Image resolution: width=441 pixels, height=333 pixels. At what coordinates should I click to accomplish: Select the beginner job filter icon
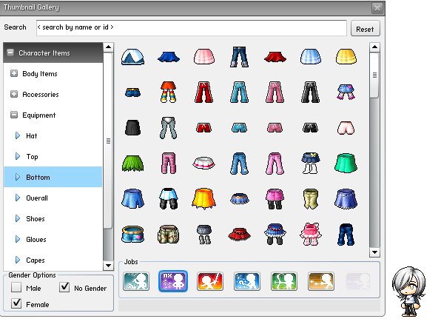[x=136, y=281]
